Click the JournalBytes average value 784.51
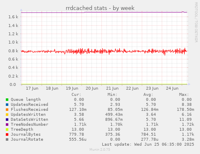 148,134
